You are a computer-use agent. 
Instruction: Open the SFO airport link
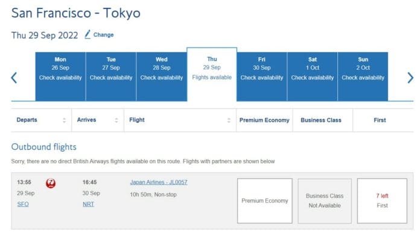point(23,204)
